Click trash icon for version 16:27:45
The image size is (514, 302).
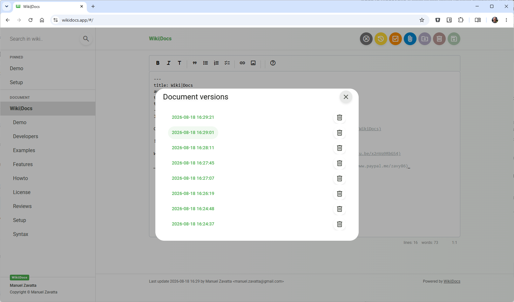tap(339, 163)
